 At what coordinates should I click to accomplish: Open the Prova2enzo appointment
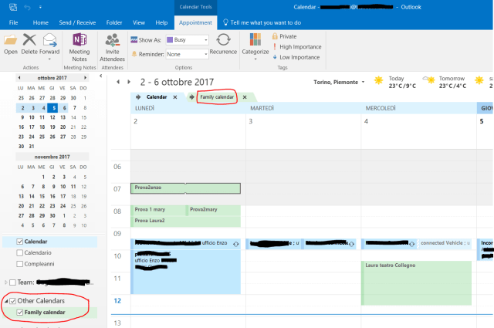coord(185,188)
